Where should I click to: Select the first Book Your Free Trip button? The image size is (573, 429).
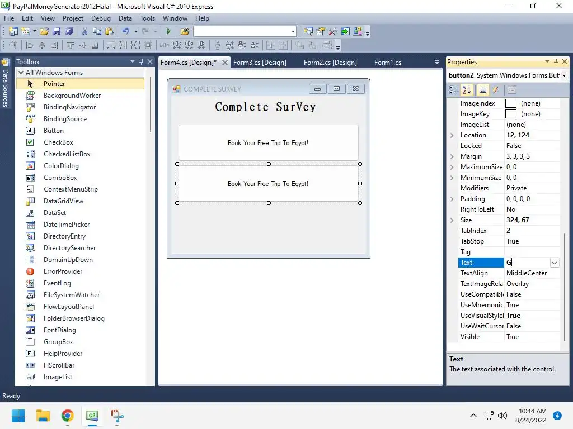coord(268,142)
